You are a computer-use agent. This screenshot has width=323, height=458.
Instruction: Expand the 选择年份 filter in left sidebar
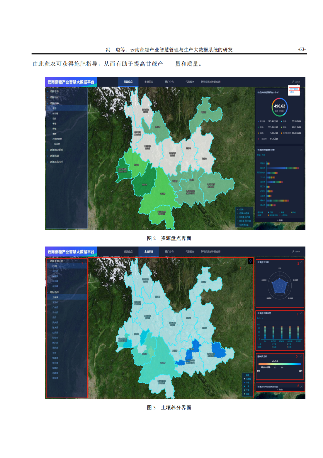point(54,91)
